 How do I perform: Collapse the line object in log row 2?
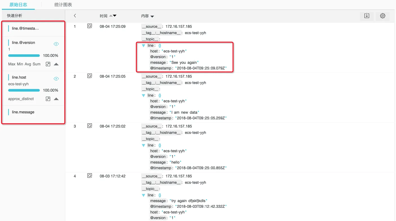[x=143, y=95]
